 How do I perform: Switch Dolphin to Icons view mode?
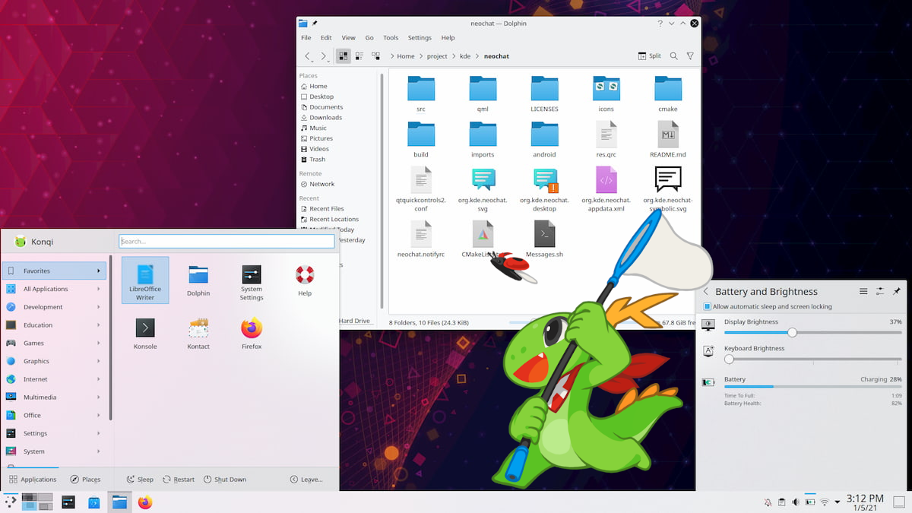pyautogui.click(x=344, y=56)
